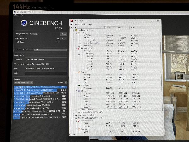Click the NVIDIA GeForce GTX 1660 Ti icon
This screenshot has width=189, height=142.
(76, 118)
